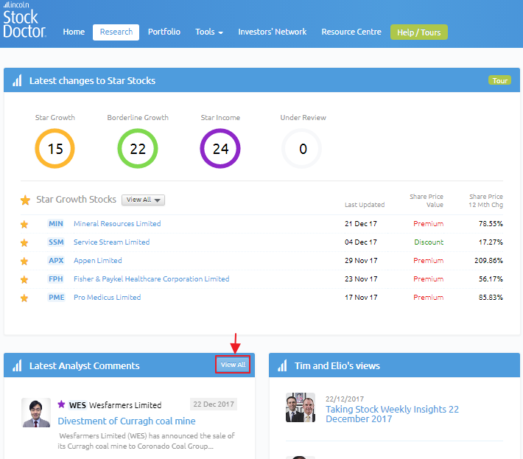Click the Lincoln Stock Doctor logo

[x=24, y=20]
